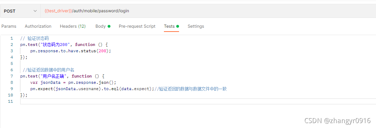Screen dimensions: 376x128
Task: Click the var jsonData line
Action: [73, 82]
